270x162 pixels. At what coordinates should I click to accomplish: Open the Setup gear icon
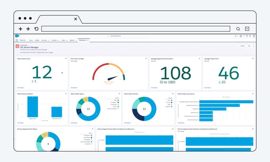point(247,36)
